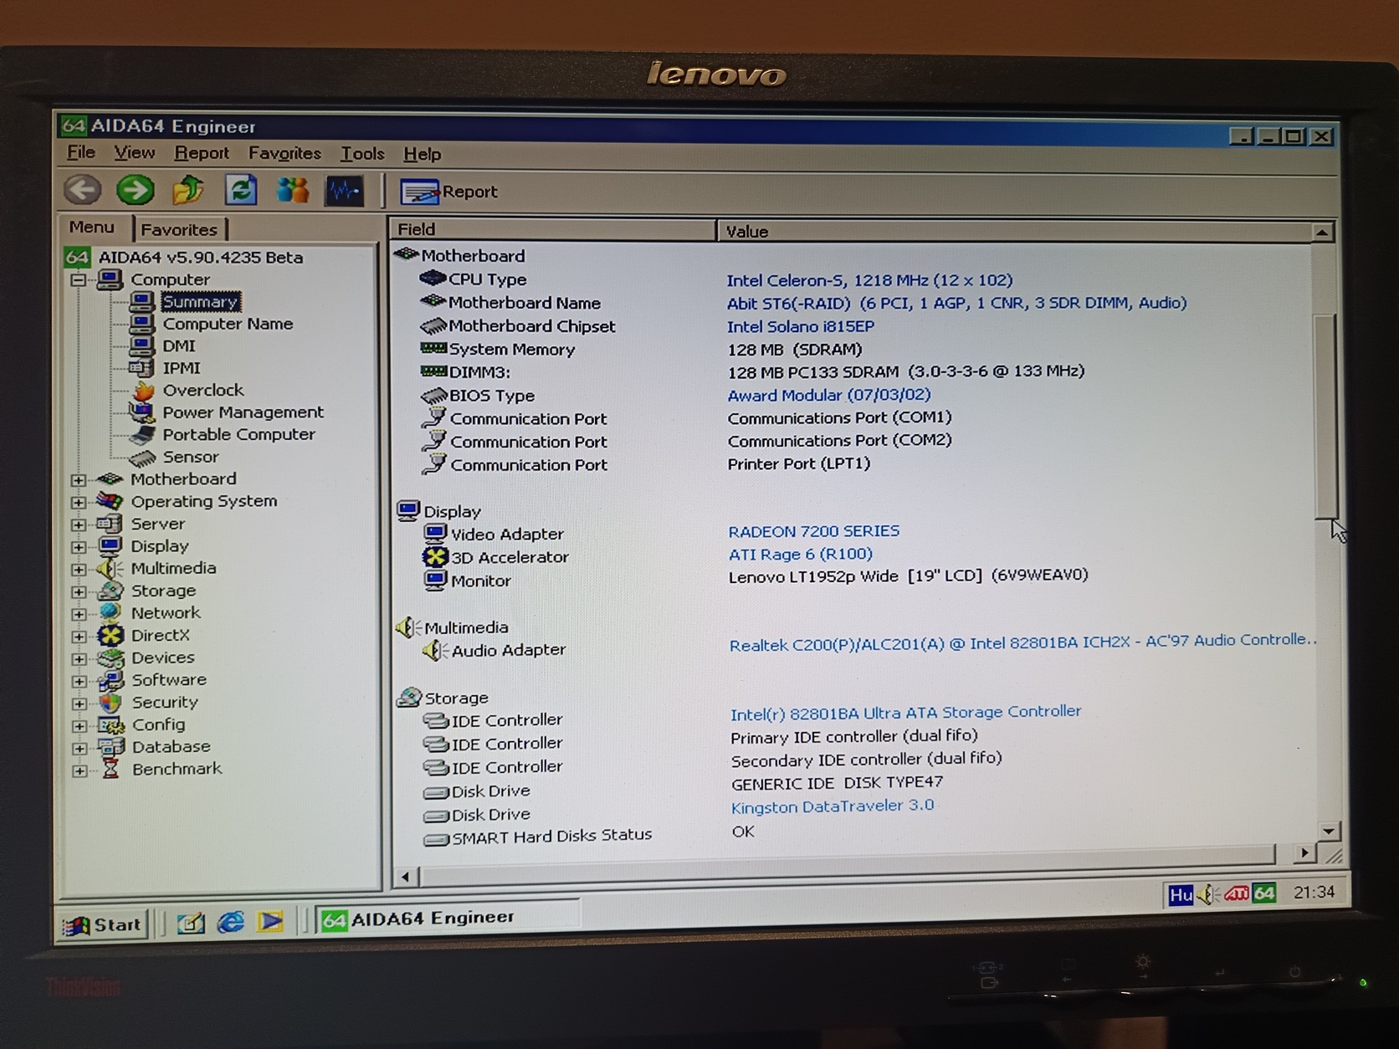Click the Refresh toolbar icon
The image size is (1399, 1049).
(241, 191)
